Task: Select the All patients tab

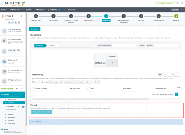Action: tap(34, 29)
